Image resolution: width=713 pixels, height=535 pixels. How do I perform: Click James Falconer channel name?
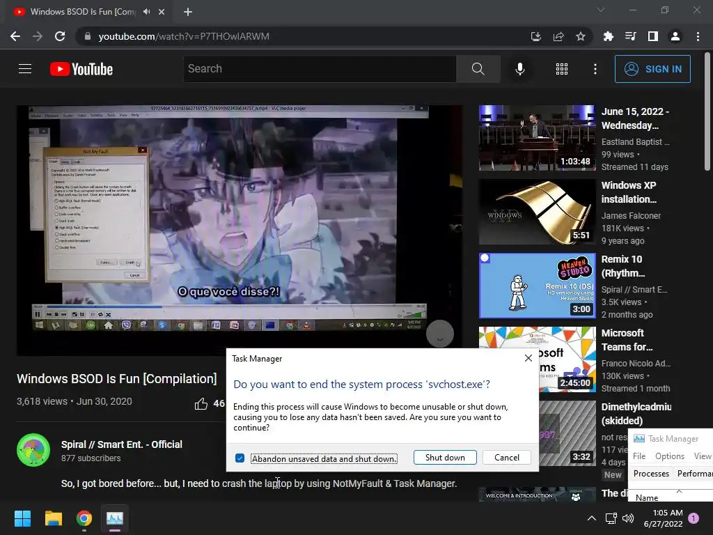tap(631, 216)
